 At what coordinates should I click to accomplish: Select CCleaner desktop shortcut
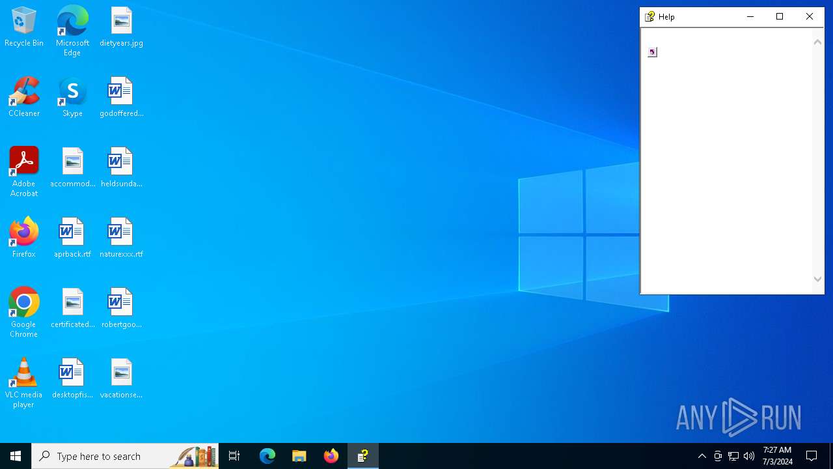pyautogui.click(x=24, y=98)
